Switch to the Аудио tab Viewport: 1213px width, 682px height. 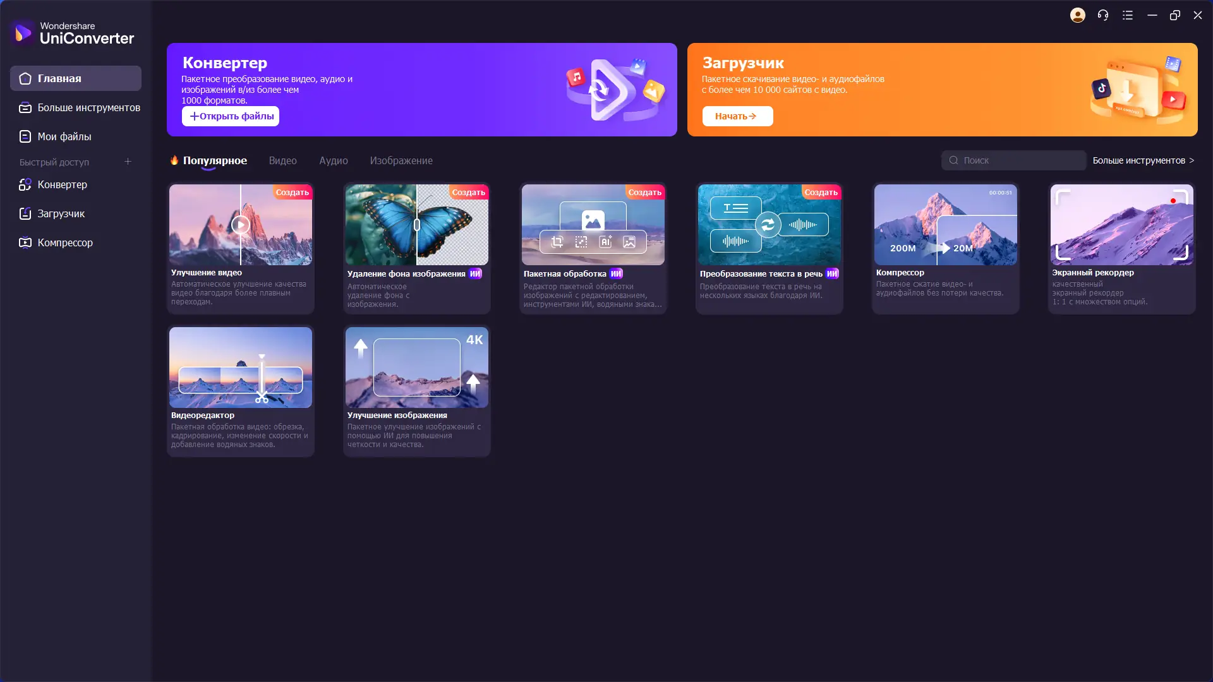tap(333, 160)
